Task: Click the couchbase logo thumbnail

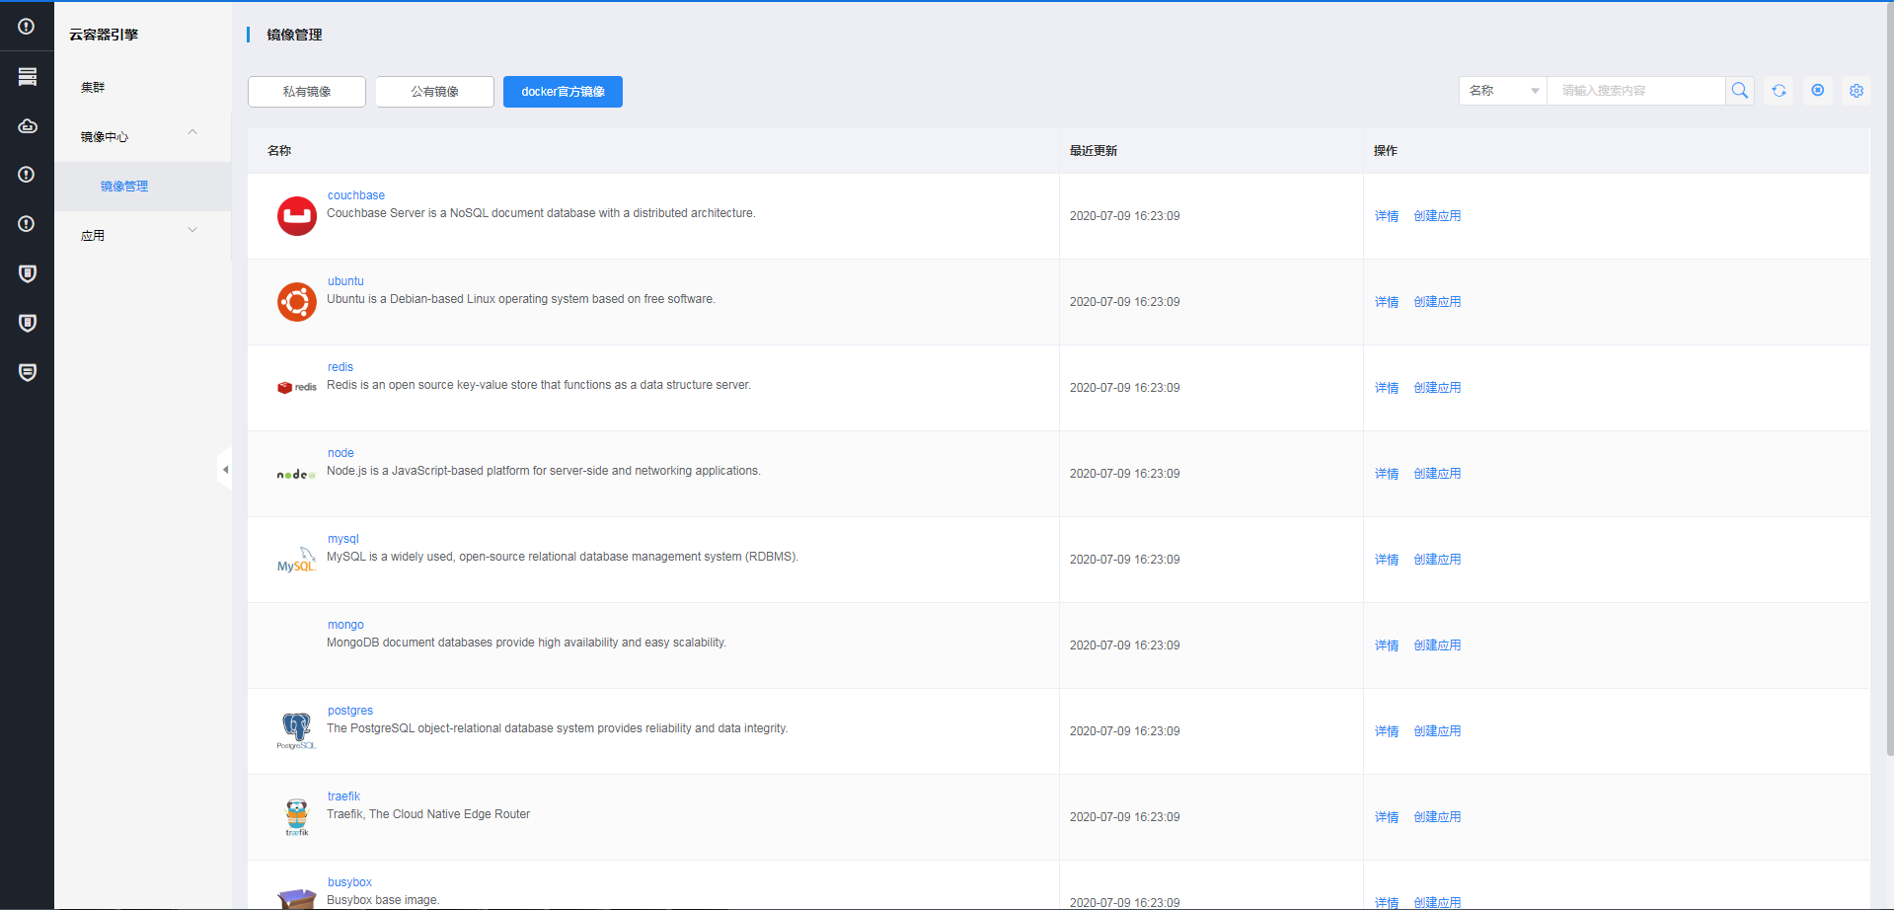Action: [x=296, y=216]
